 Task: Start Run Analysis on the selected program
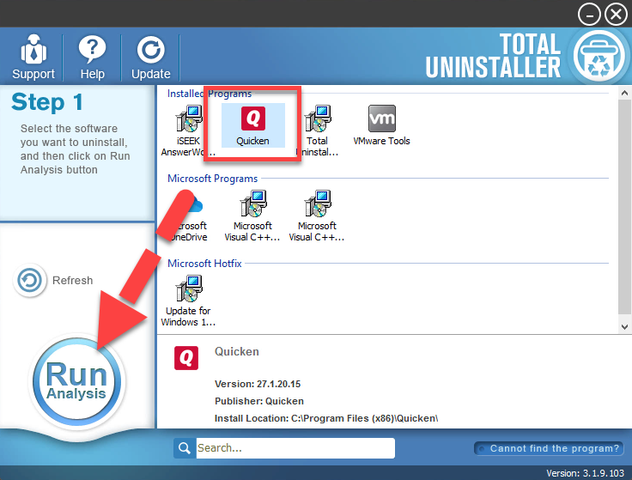(76, 381)
